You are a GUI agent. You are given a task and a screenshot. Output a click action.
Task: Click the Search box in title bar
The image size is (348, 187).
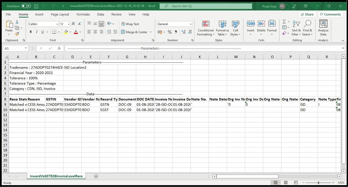click(x=206, y=6)
